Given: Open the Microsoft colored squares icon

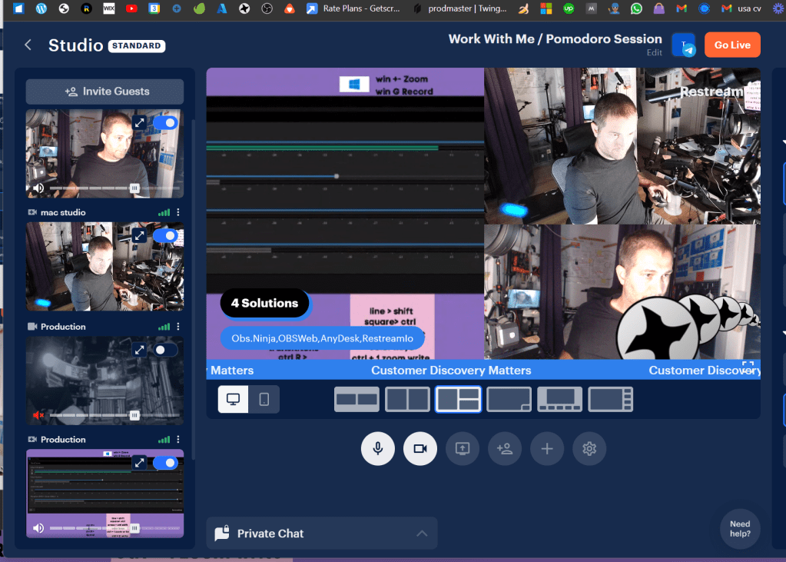Looking at the screenshot, I should click(546, 8).
